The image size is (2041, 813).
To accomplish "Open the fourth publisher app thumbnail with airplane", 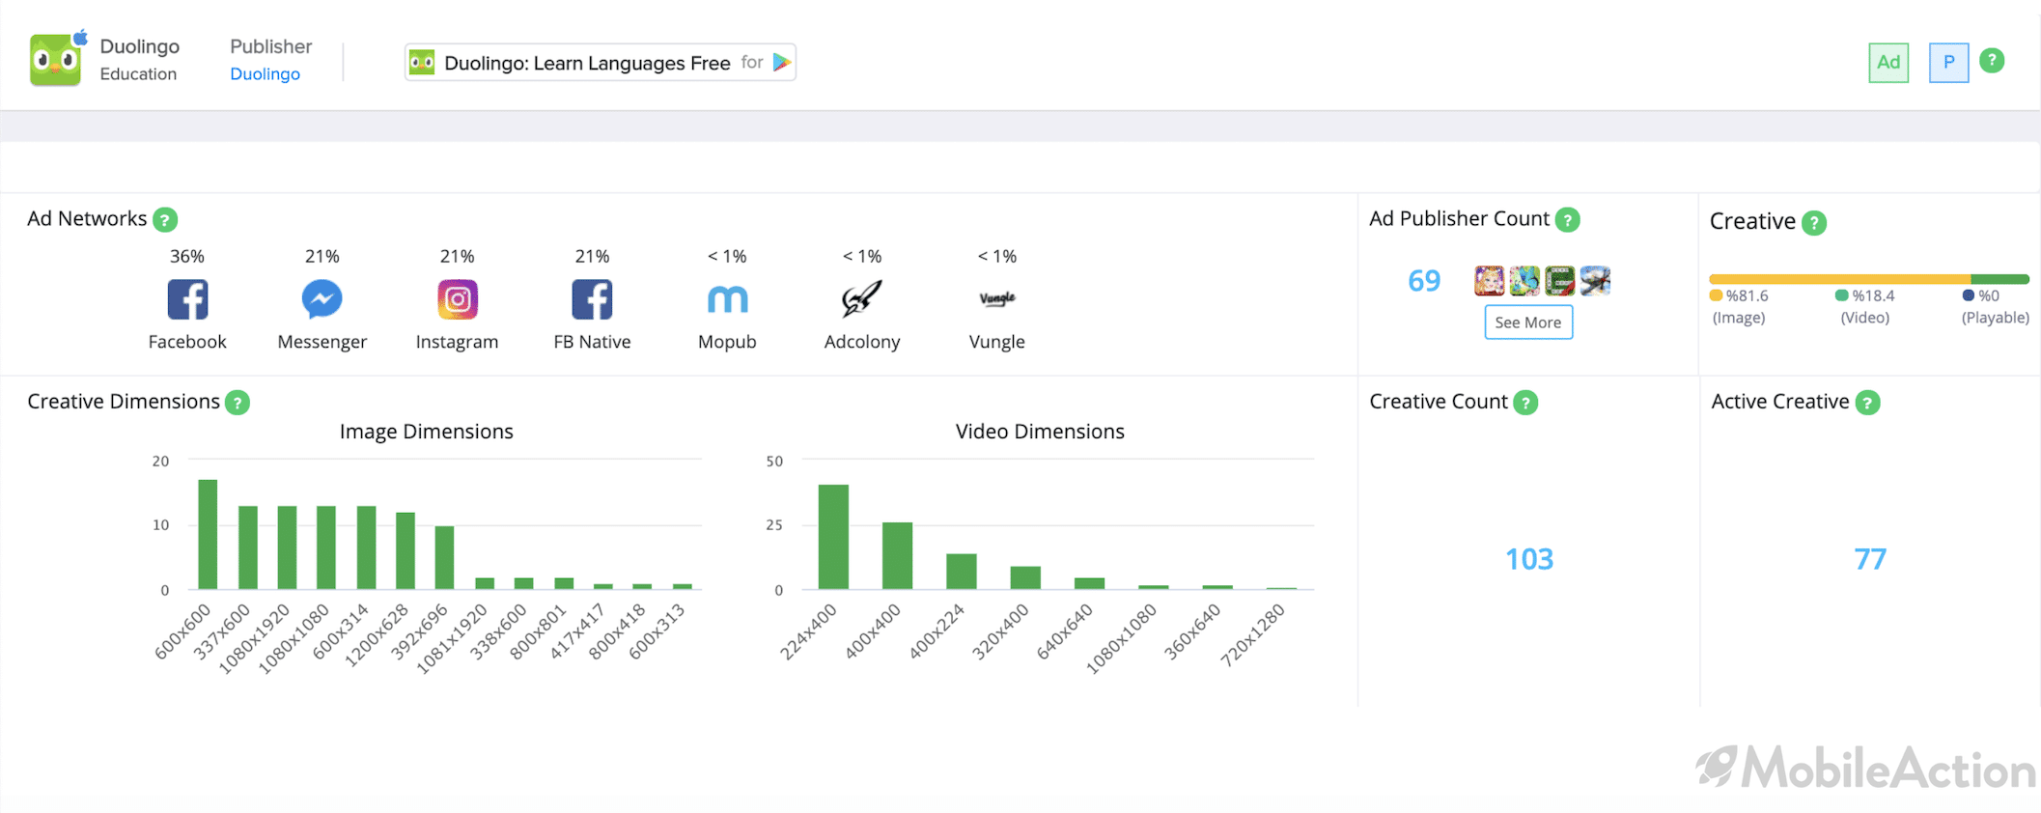I will [1595, 281].
